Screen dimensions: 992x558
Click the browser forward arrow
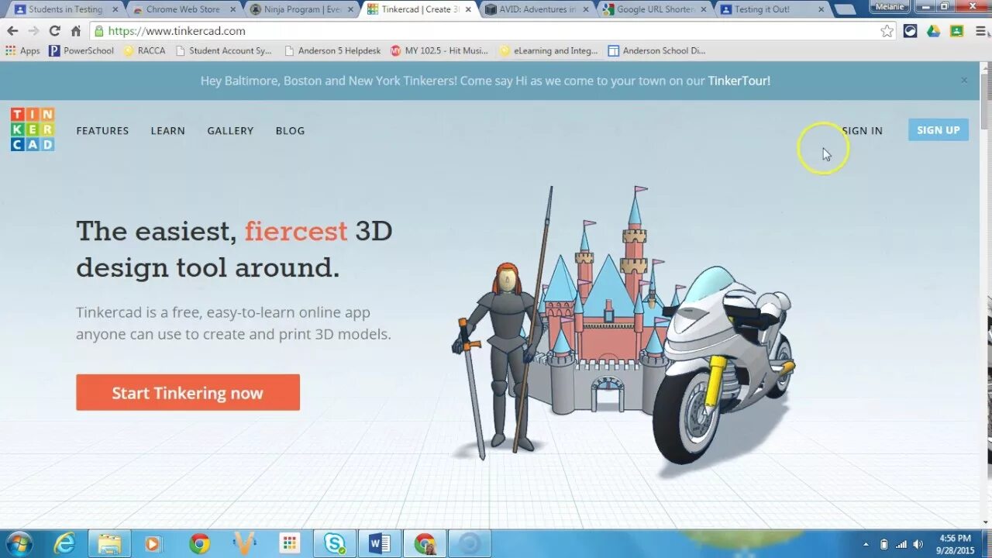tap(33, 31)
